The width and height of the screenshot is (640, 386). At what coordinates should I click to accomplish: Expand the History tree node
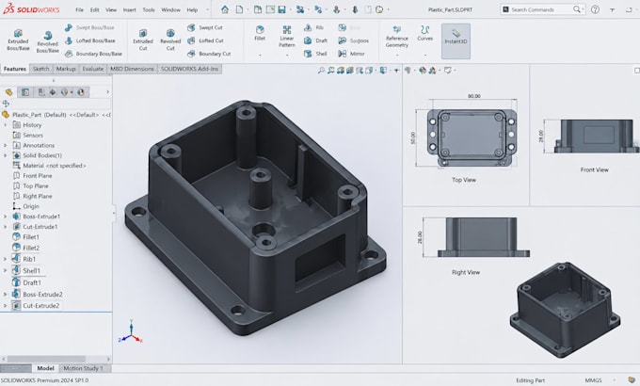click(6, 125)
